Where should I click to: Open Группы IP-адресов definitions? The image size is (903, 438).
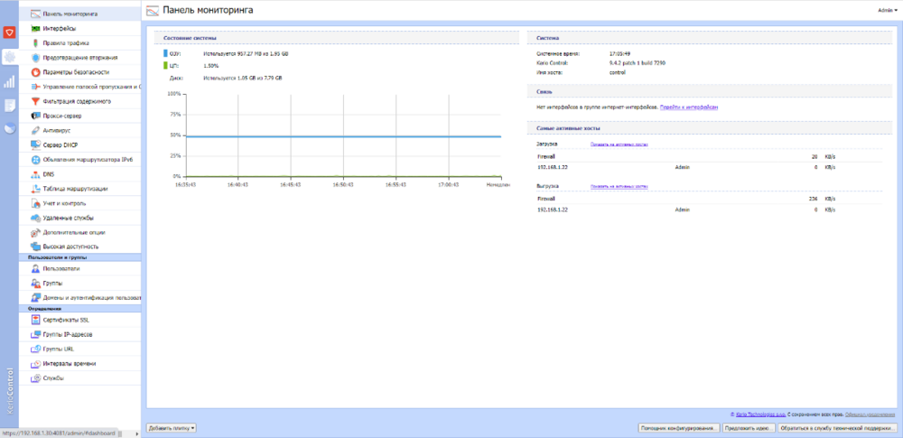68,334
